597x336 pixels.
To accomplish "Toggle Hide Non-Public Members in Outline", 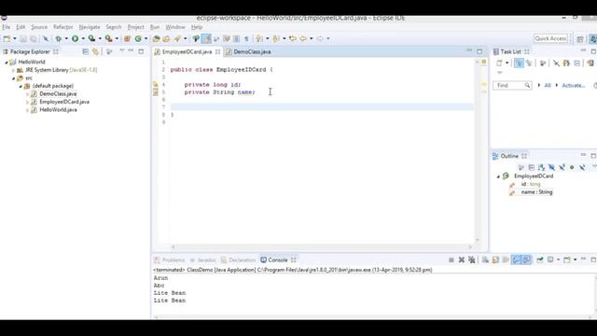I will 572,167.
